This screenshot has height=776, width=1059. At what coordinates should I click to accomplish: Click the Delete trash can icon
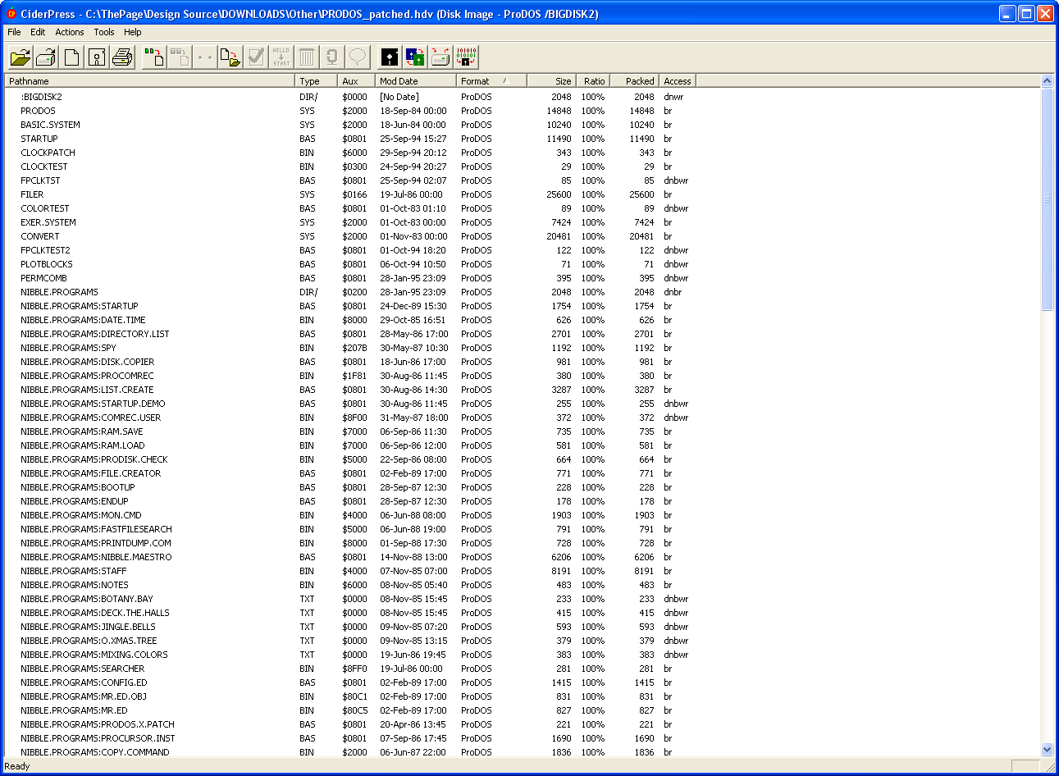point(307,57)
